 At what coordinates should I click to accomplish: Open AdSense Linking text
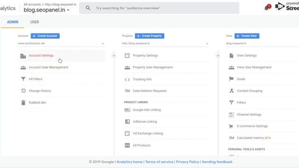click(145, 121)
